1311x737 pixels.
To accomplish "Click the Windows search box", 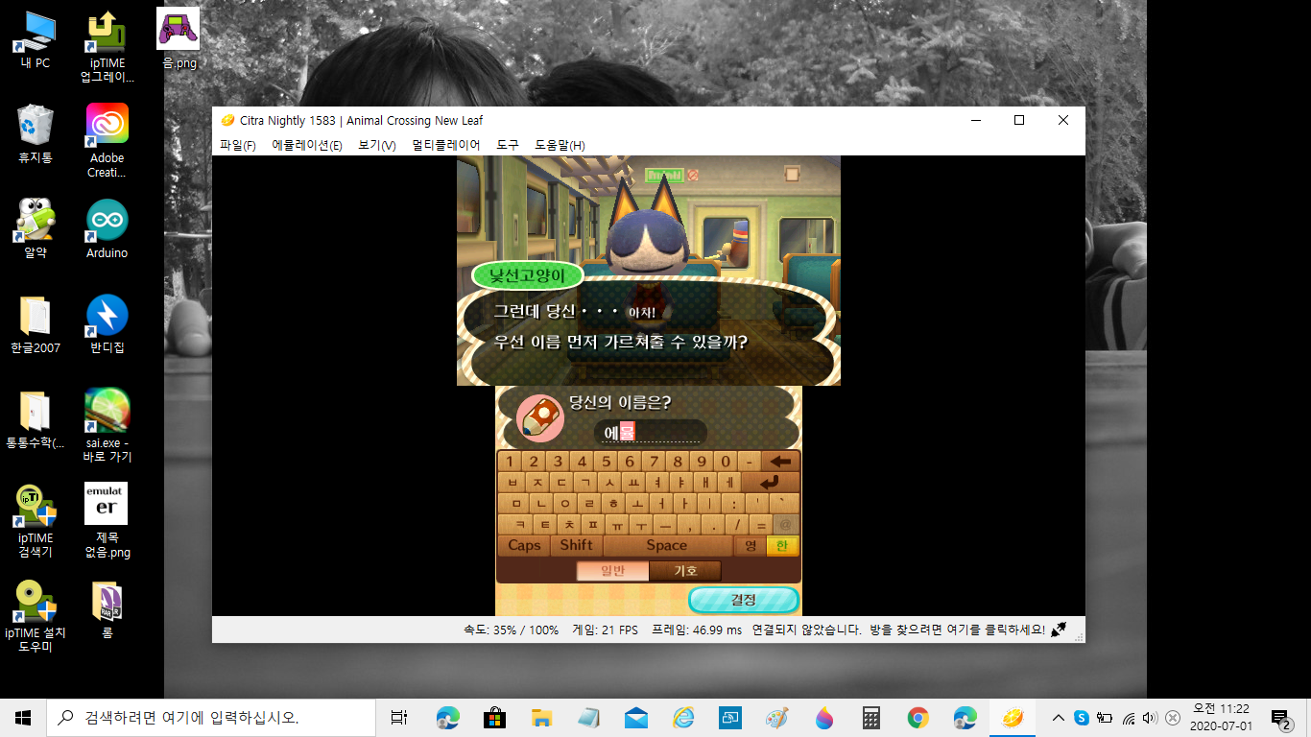I will [x=211, y=717].
